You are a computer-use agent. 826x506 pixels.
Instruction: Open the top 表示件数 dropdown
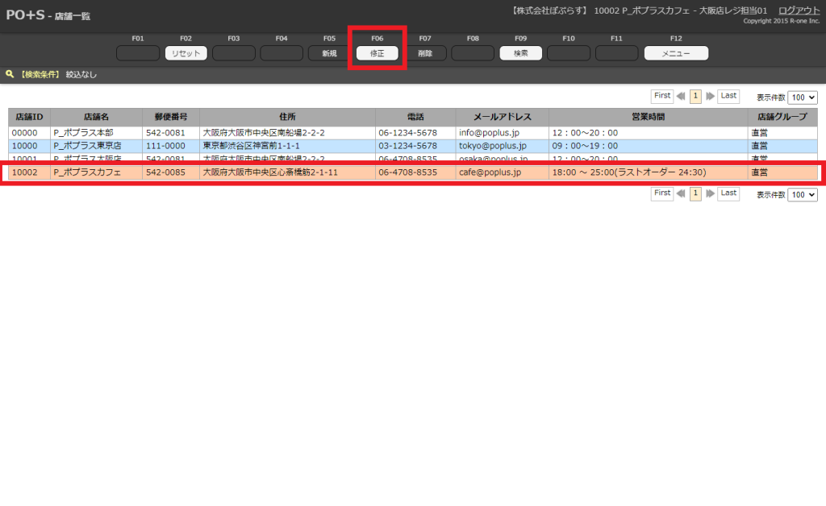point(802,97)
